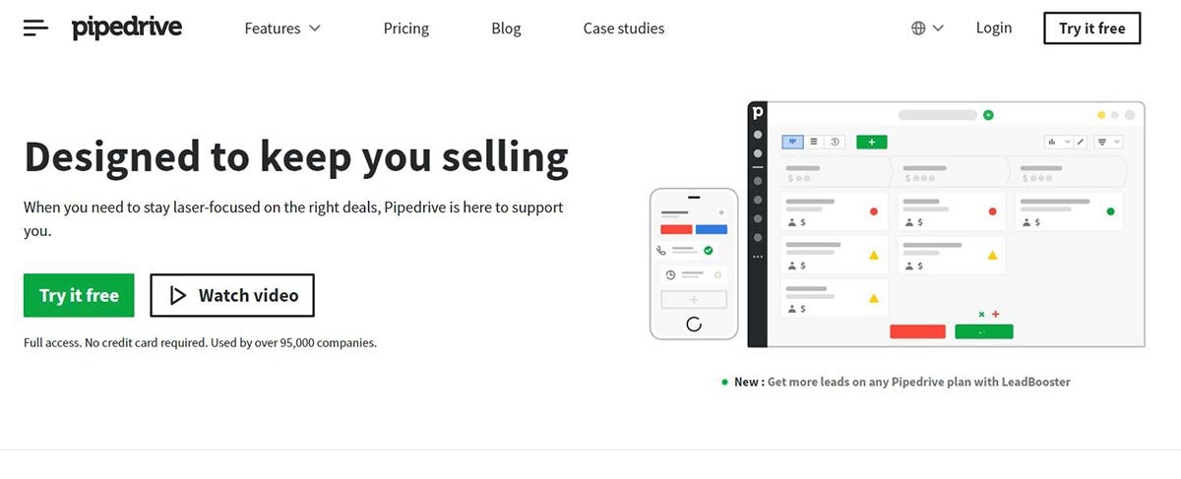Open the language selector chevron
This screenshot has height=479, width=1181.
938,29
